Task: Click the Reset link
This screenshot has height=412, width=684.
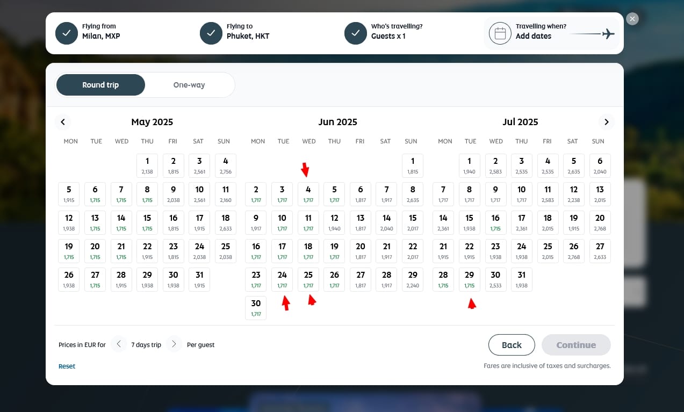Action: click(x=67, y=366)
